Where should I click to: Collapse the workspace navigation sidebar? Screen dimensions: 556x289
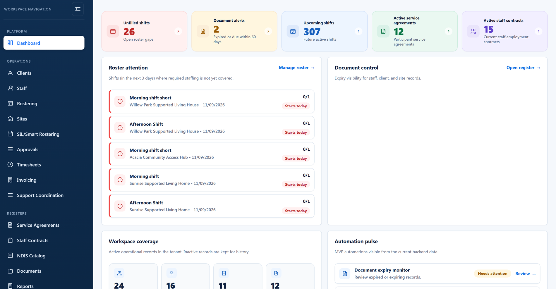pyautogui.click(x=78, y=9)
